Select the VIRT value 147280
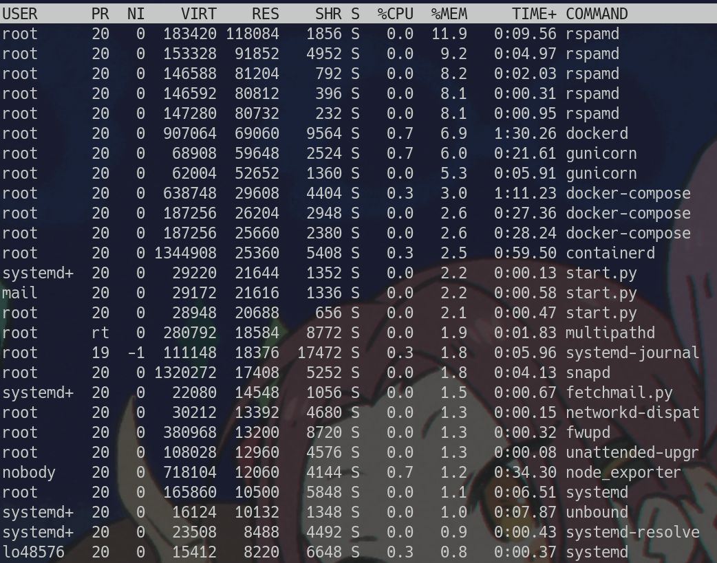Image resolution: width=717 pixels, height=563 pixels. tap(190, 114)
